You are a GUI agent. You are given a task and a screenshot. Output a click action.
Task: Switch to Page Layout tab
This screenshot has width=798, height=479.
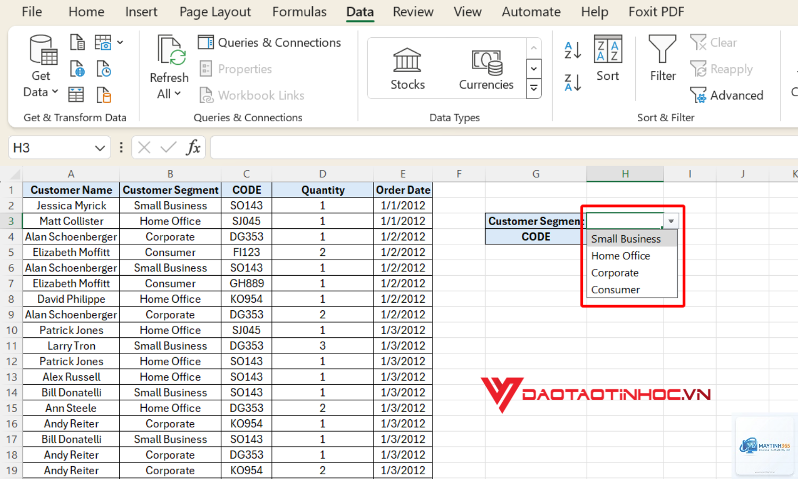coord(215,12)
